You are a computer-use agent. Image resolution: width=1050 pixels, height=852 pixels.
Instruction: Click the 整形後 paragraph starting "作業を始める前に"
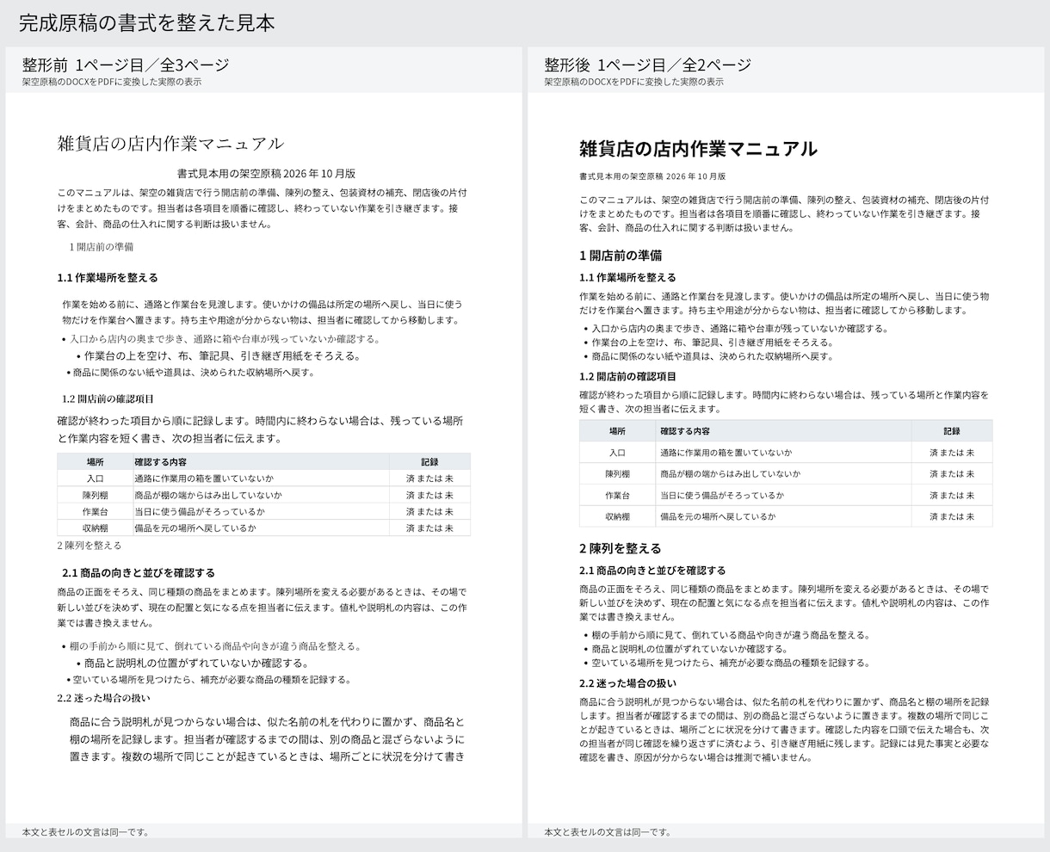pyautogui.click(x=784, y=303)
